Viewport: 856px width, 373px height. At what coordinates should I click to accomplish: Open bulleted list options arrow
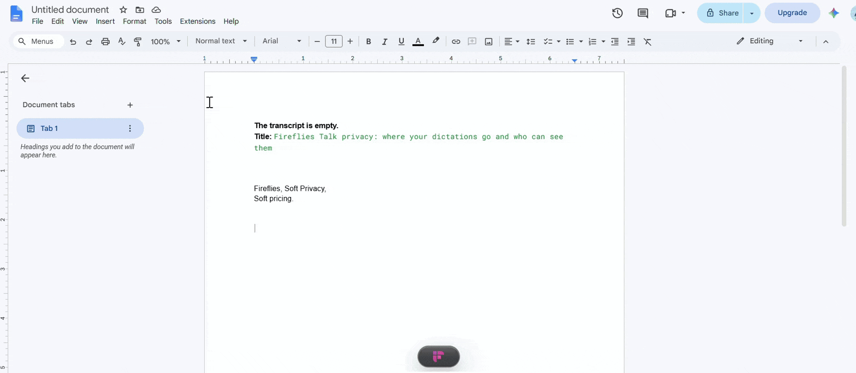(x=581, y=41)
